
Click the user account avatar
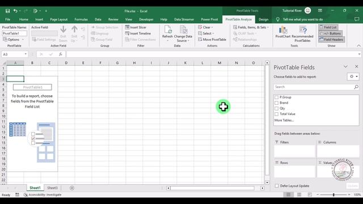tap(307, 10)
